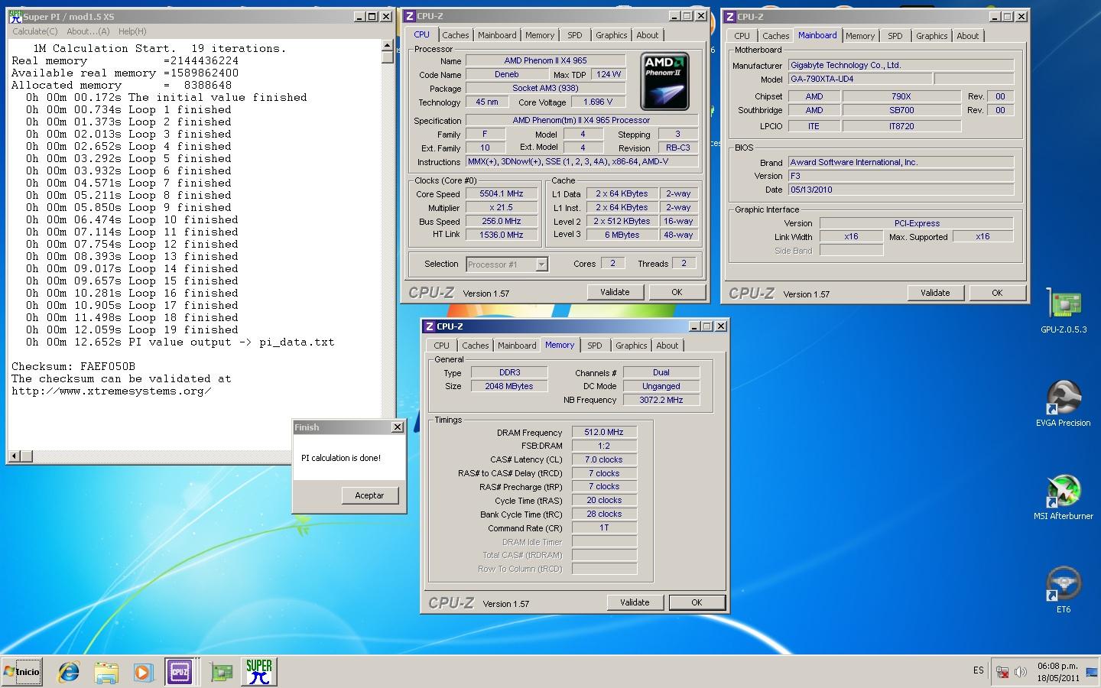
Task: Open the GPU-Z taskbar icon
Action: (x=222, y=672)
